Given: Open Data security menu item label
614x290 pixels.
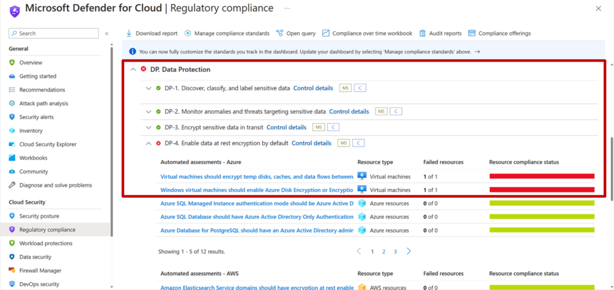Looking at the screenshot, I should 35,257.
